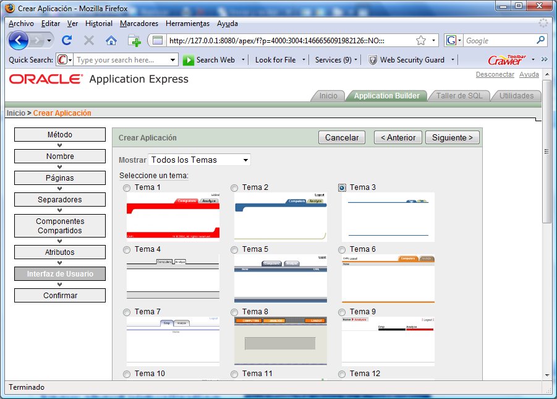Viewport: 557px width, 399px height.
Task: Switch to the Utilidades tab
Action: click(516, 96)
